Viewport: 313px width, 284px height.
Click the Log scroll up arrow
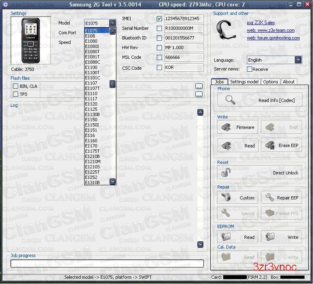tap(200, 112)
